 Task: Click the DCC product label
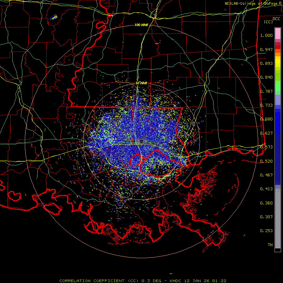click(x=276, y=19)
